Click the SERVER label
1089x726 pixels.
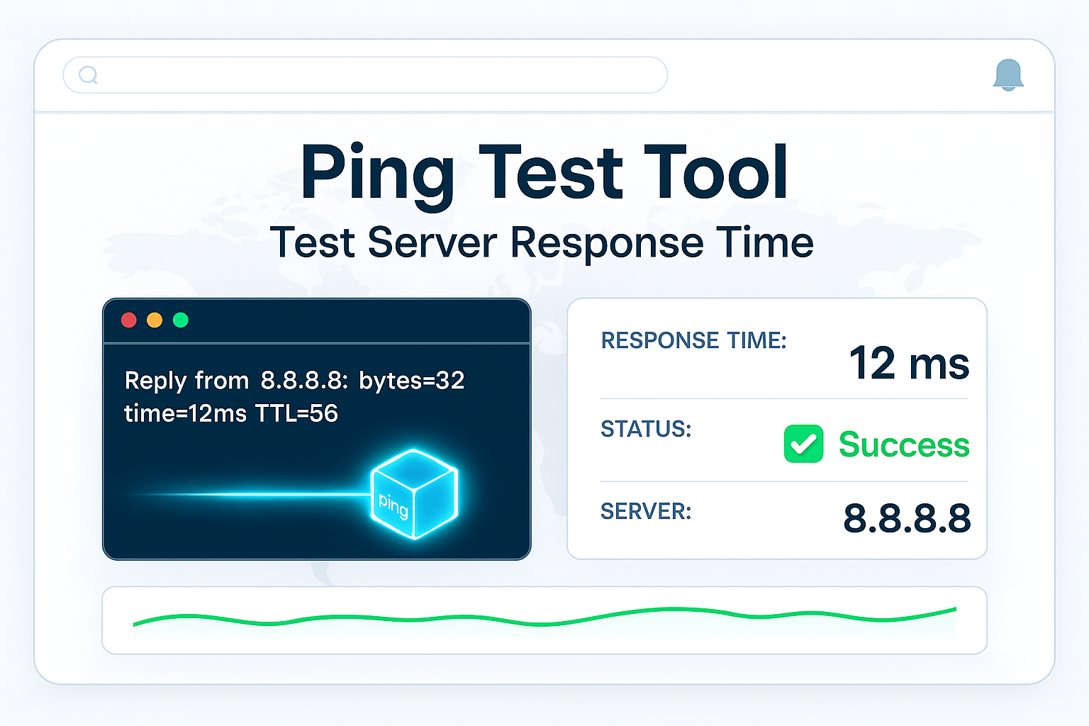(645, 511)
